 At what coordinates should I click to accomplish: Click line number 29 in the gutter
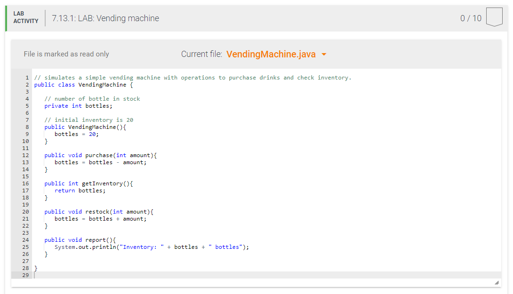click(x=25, y=275)
